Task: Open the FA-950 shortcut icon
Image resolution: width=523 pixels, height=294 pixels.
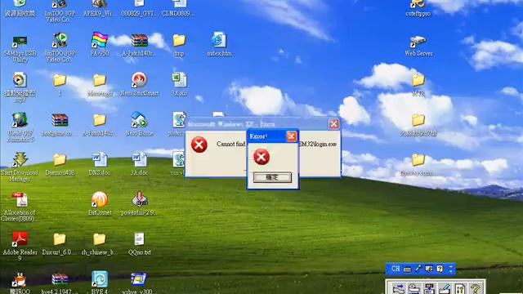Action: (100, 40)
